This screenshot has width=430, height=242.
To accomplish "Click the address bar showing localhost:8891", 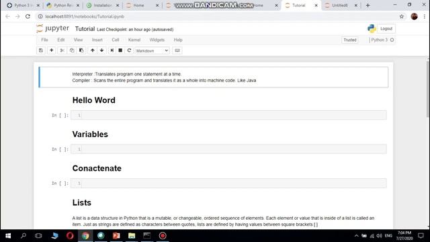I will [x=216, y=16].
